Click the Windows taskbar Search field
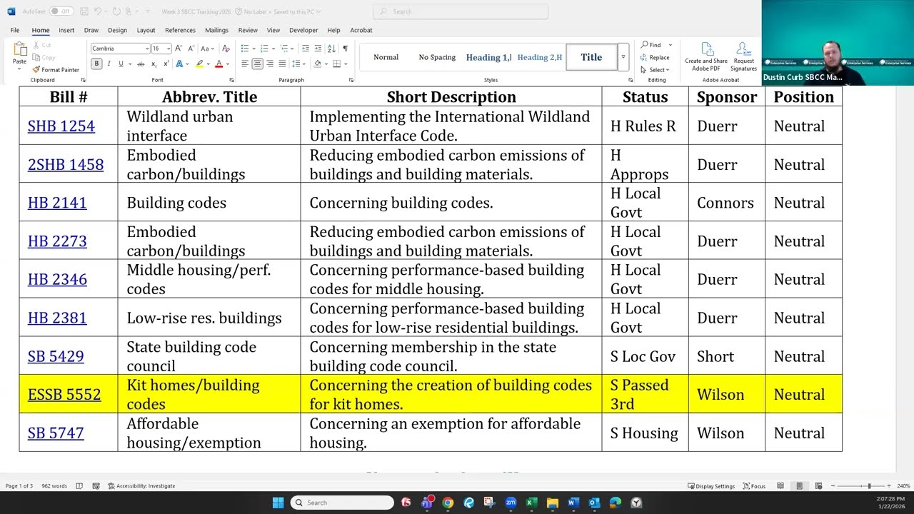Image resolution: width=914 pixels, height=514 pixels. (342, 503)
